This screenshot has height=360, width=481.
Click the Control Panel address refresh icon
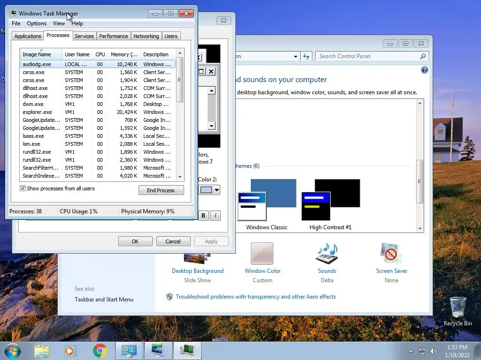pyautogui.click(x=306, y=56)
